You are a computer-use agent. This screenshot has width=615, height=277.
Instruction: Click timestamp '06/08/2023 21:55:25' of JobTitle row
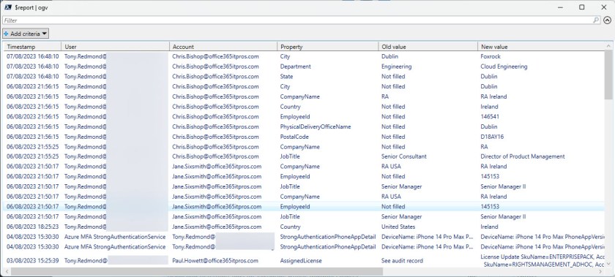tap(32, 156)
